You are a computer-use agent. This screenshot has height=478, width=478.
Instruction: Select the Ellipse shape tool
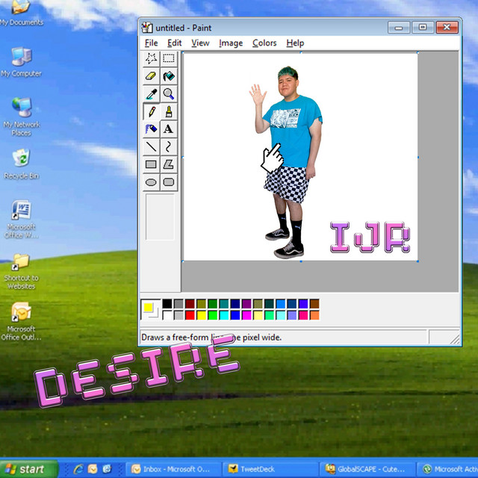click(x=151, y=181)
